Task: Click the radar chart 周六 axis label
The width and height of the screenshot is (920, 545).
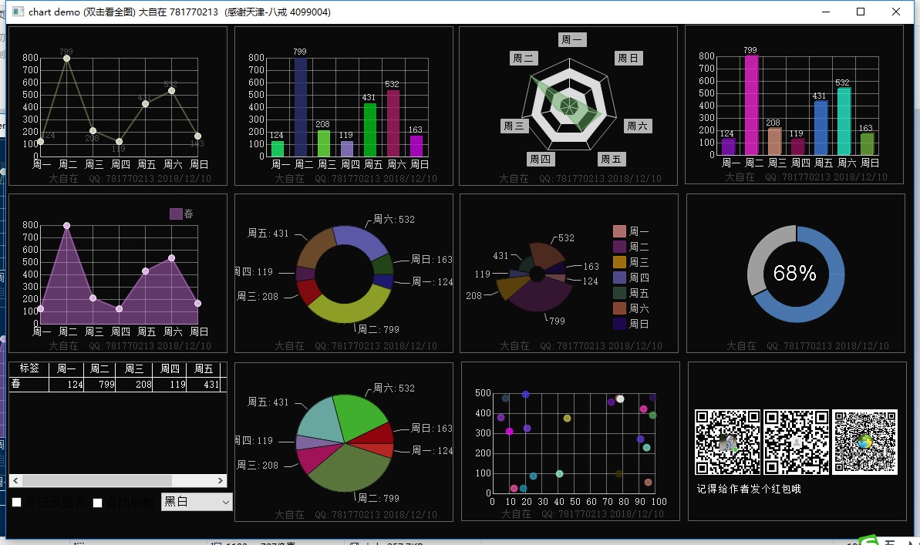Action: (637, 126)
